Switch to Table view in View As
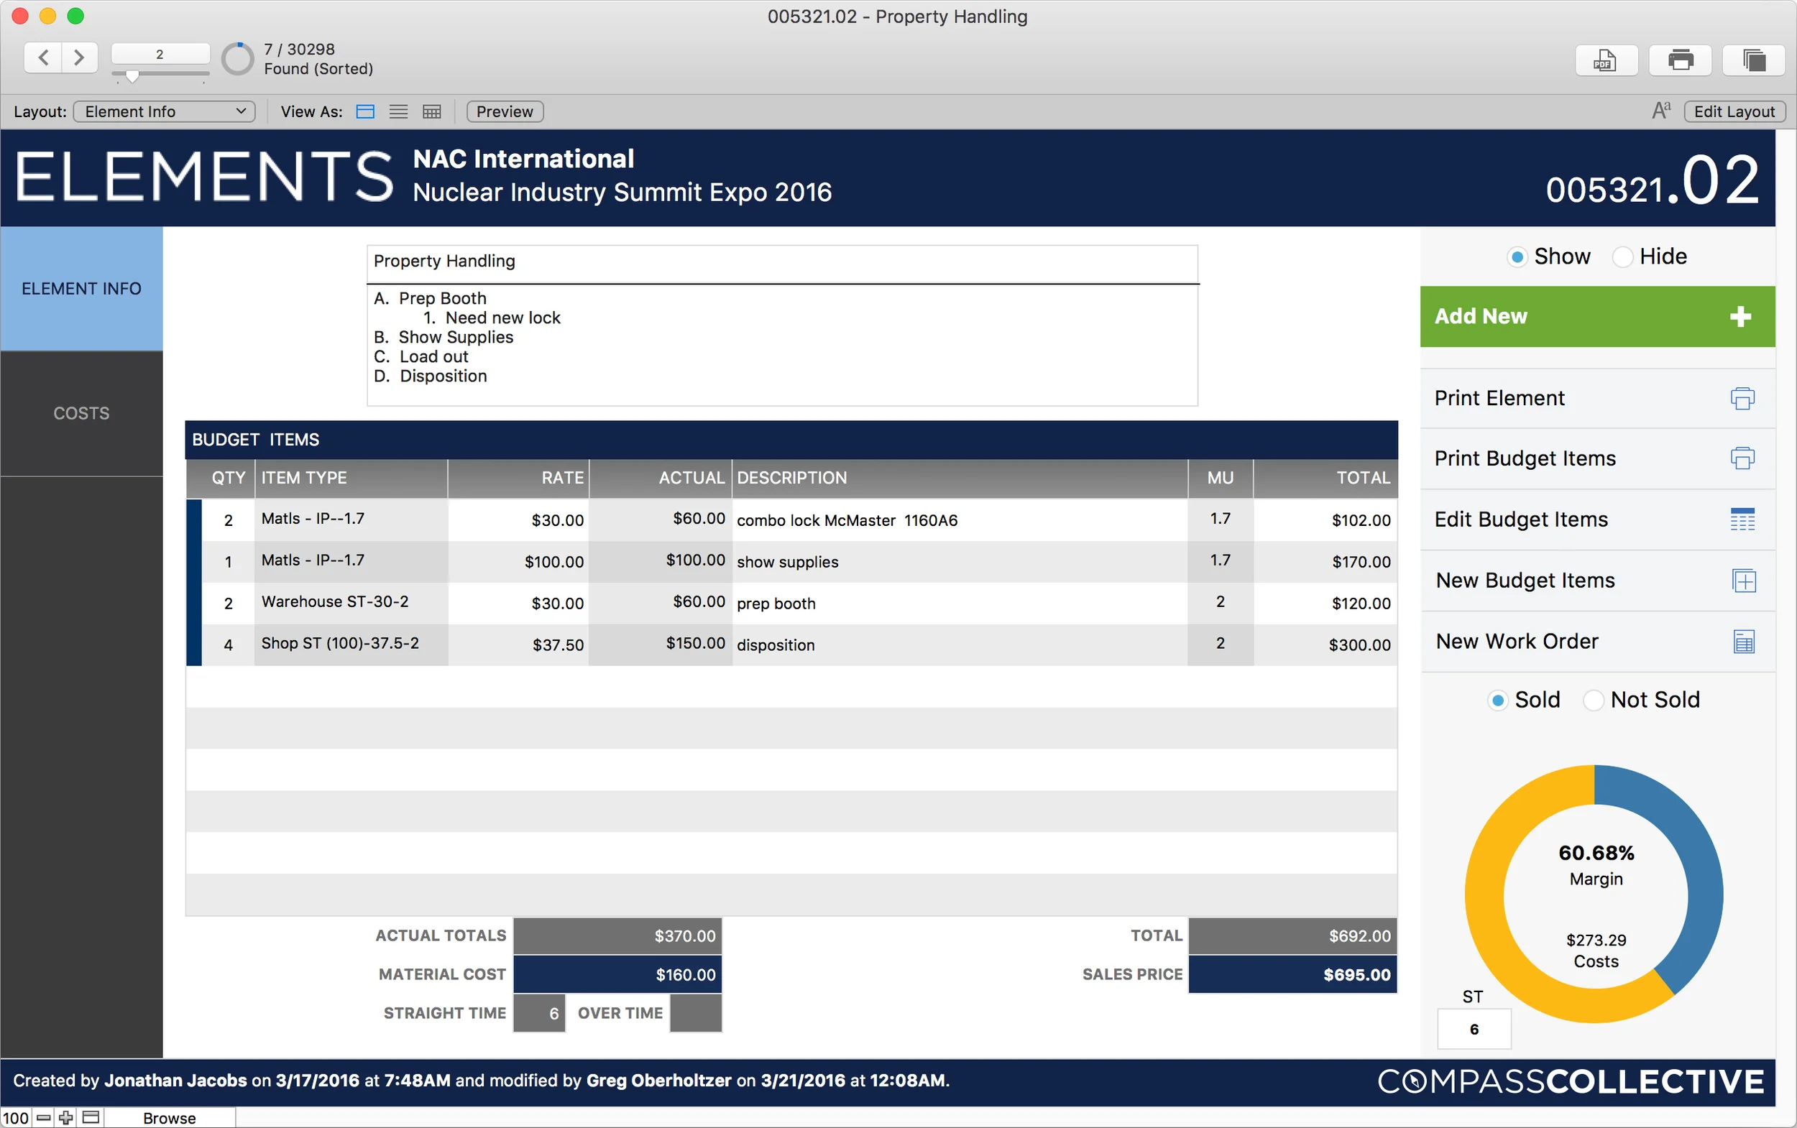Image resolution: width=1797 pixels, height=1128 pixels. coord(431,111)
